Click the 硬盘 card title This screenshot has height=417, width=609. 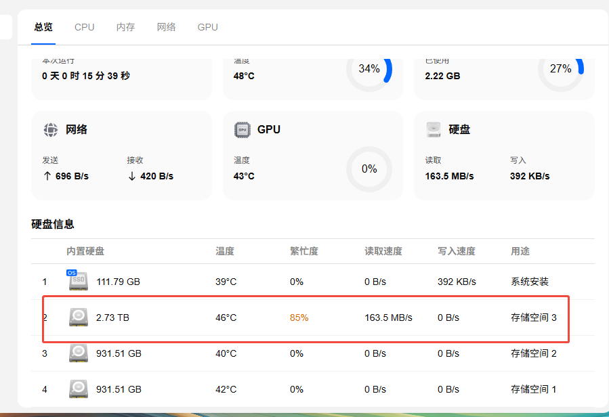coord(459,130)
